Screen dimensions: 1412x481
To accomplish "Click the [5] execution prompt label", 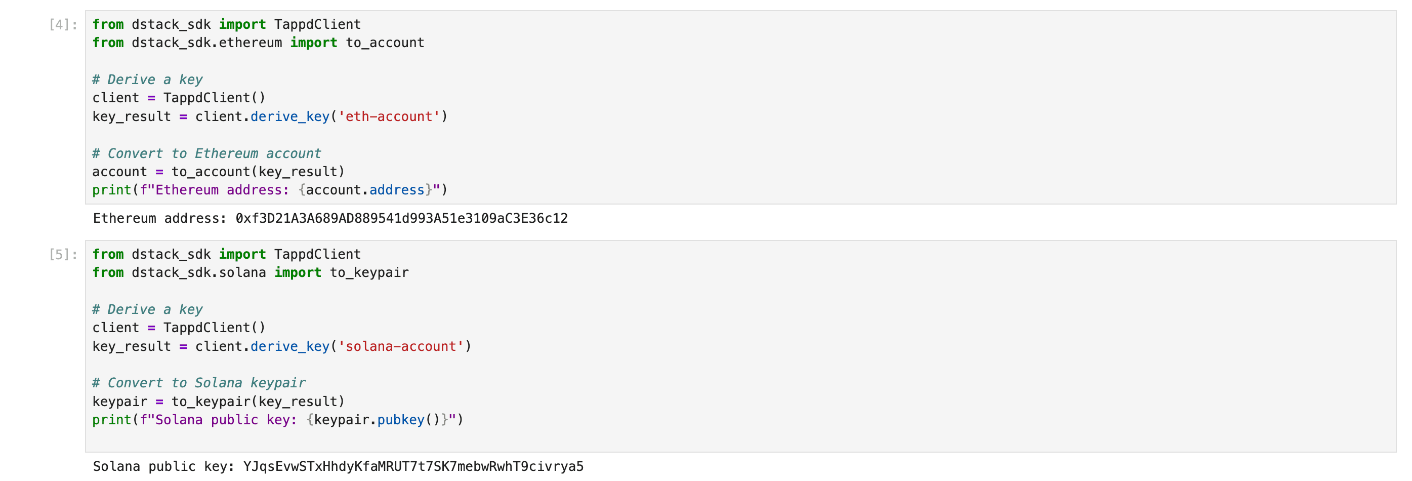I will pyautogui.click(x=63, y=255).
